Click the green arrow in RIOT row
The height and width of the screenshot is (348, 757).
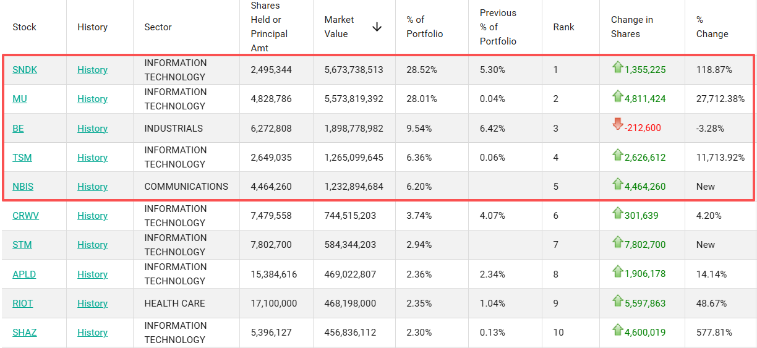(617, 301)
